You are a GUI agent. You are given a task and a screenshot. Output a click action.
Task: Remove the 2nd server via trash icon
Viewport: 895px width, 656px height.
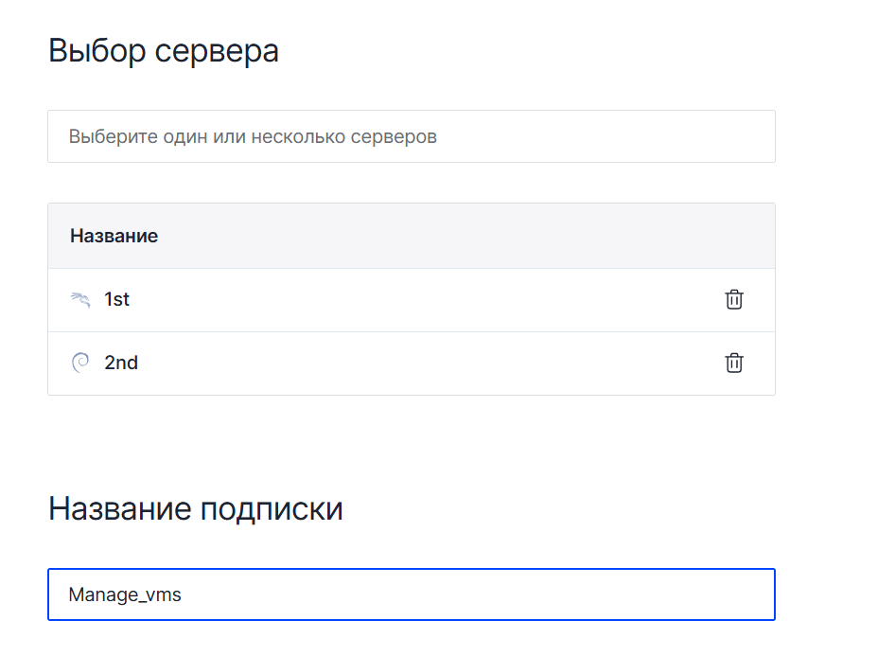click(x=734, y=363)
